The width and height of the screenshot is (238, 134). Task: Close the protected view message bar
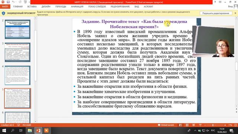click(x=235, y=13)
